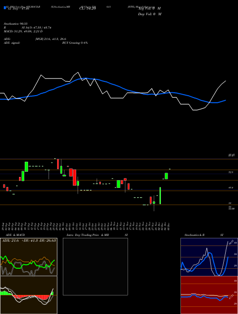
Task: Click the 'Intra Day Trading Price & MR' title
Action: (x=88, y=235)
